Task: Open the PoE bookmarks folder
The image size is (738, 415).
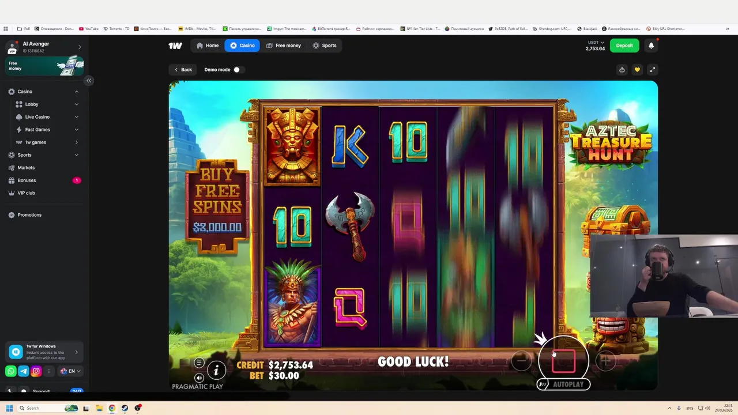Action: (24, 29)
